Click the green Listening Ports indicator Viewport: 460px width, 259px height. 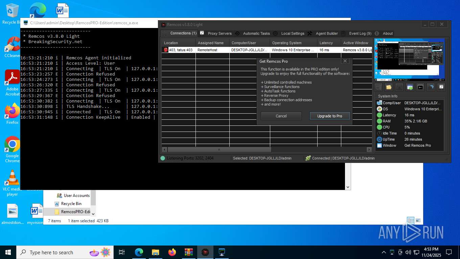coord(163,158)
